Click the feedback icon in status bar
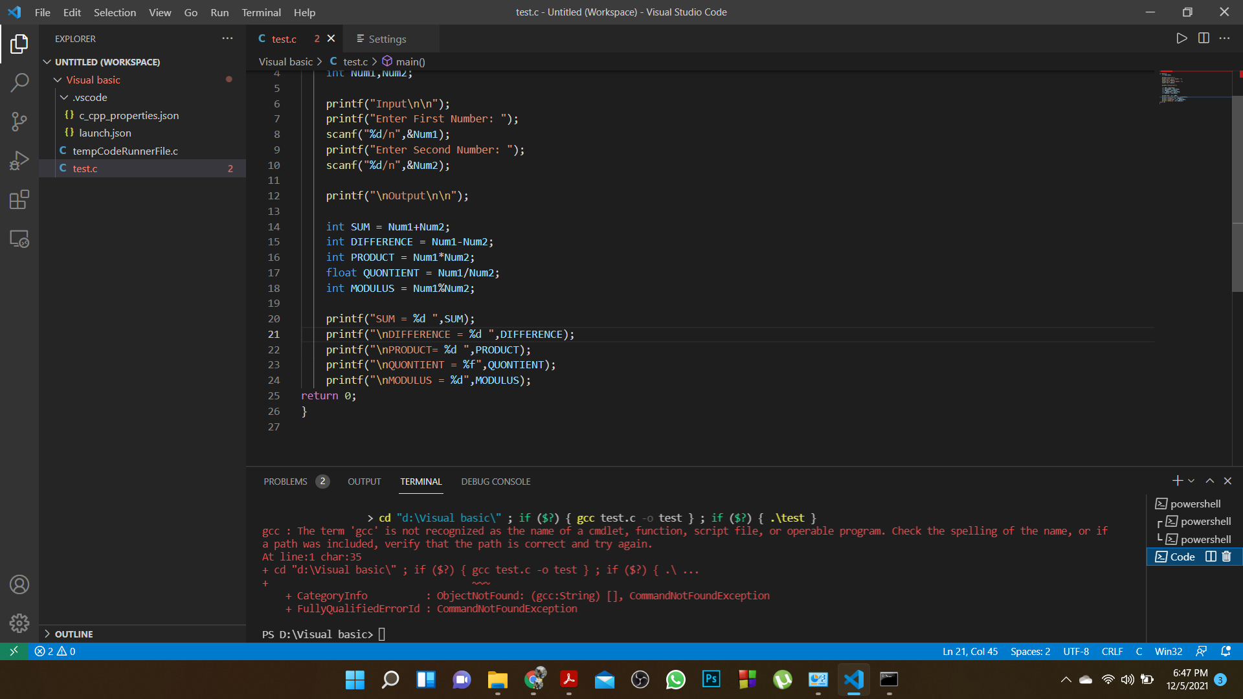 pyautogui.click(x=1202, y=651)
